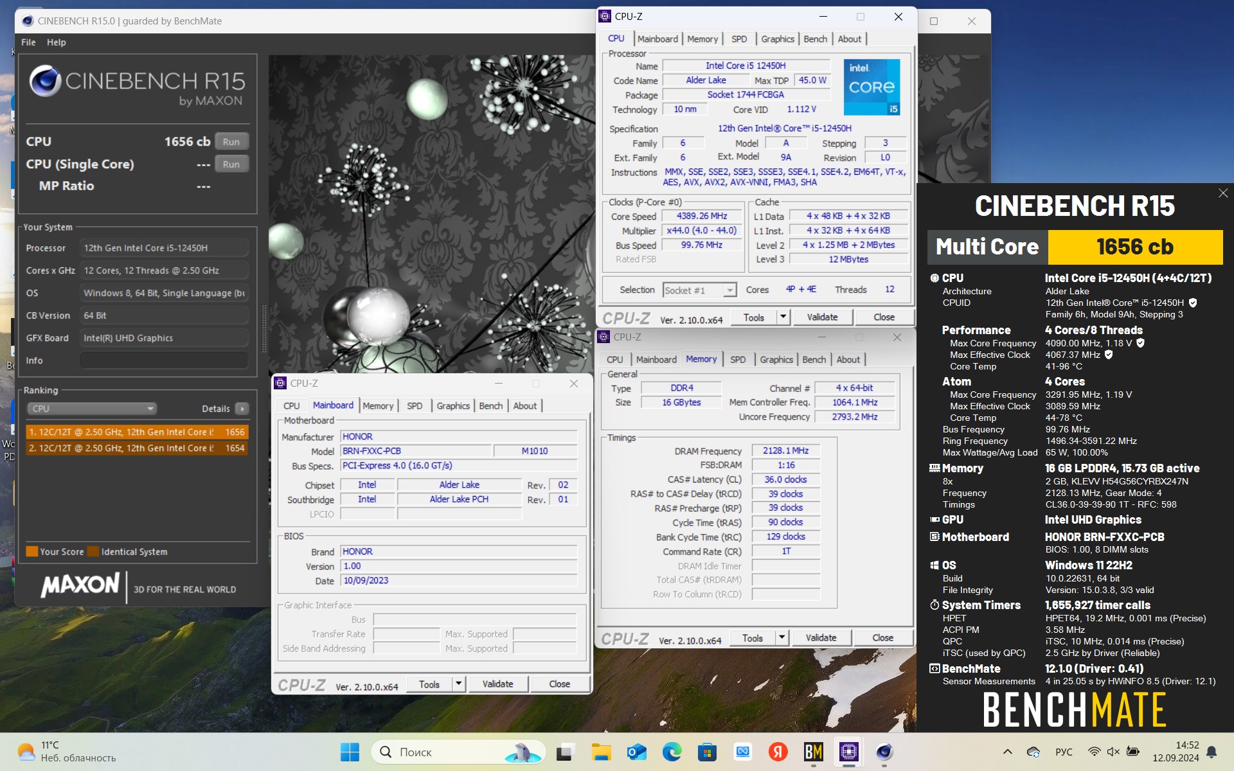The height and width of the screenshot is (771, 1234).
Task: Click the Details arrow button in Ranking
Action: [242, 409]
